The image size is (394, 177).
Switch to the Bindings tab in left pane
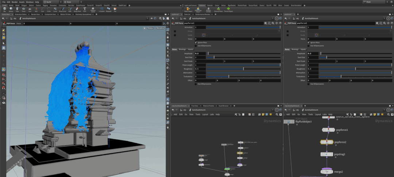(182, 49)
